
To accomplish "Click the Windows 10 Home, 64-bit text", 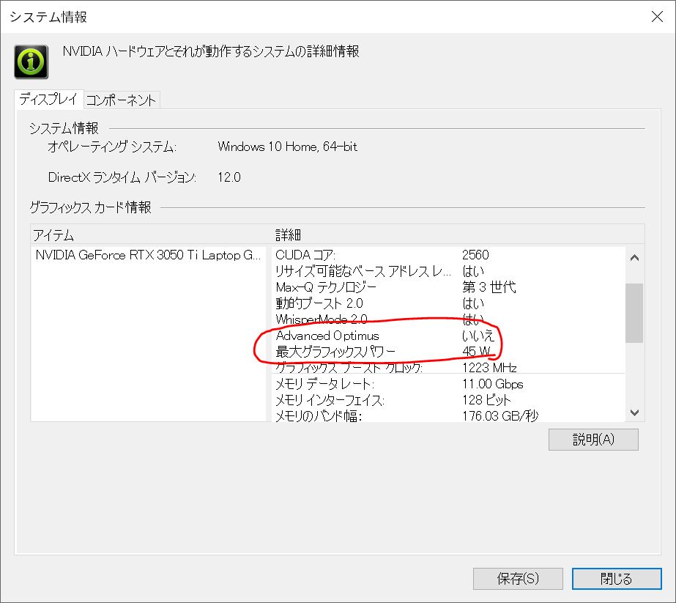I will (x=288, y=147).
